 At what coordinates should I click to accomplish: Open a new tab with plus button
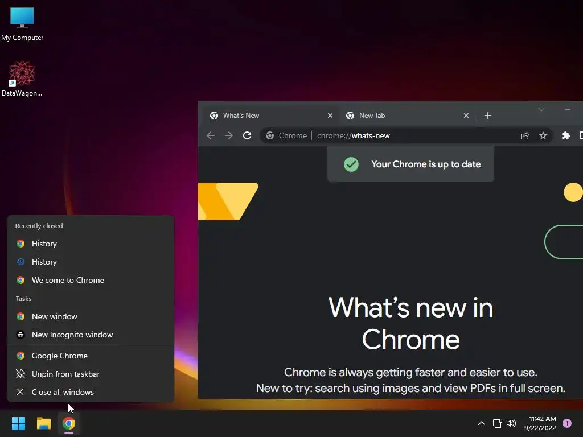[x=488, y=116]
